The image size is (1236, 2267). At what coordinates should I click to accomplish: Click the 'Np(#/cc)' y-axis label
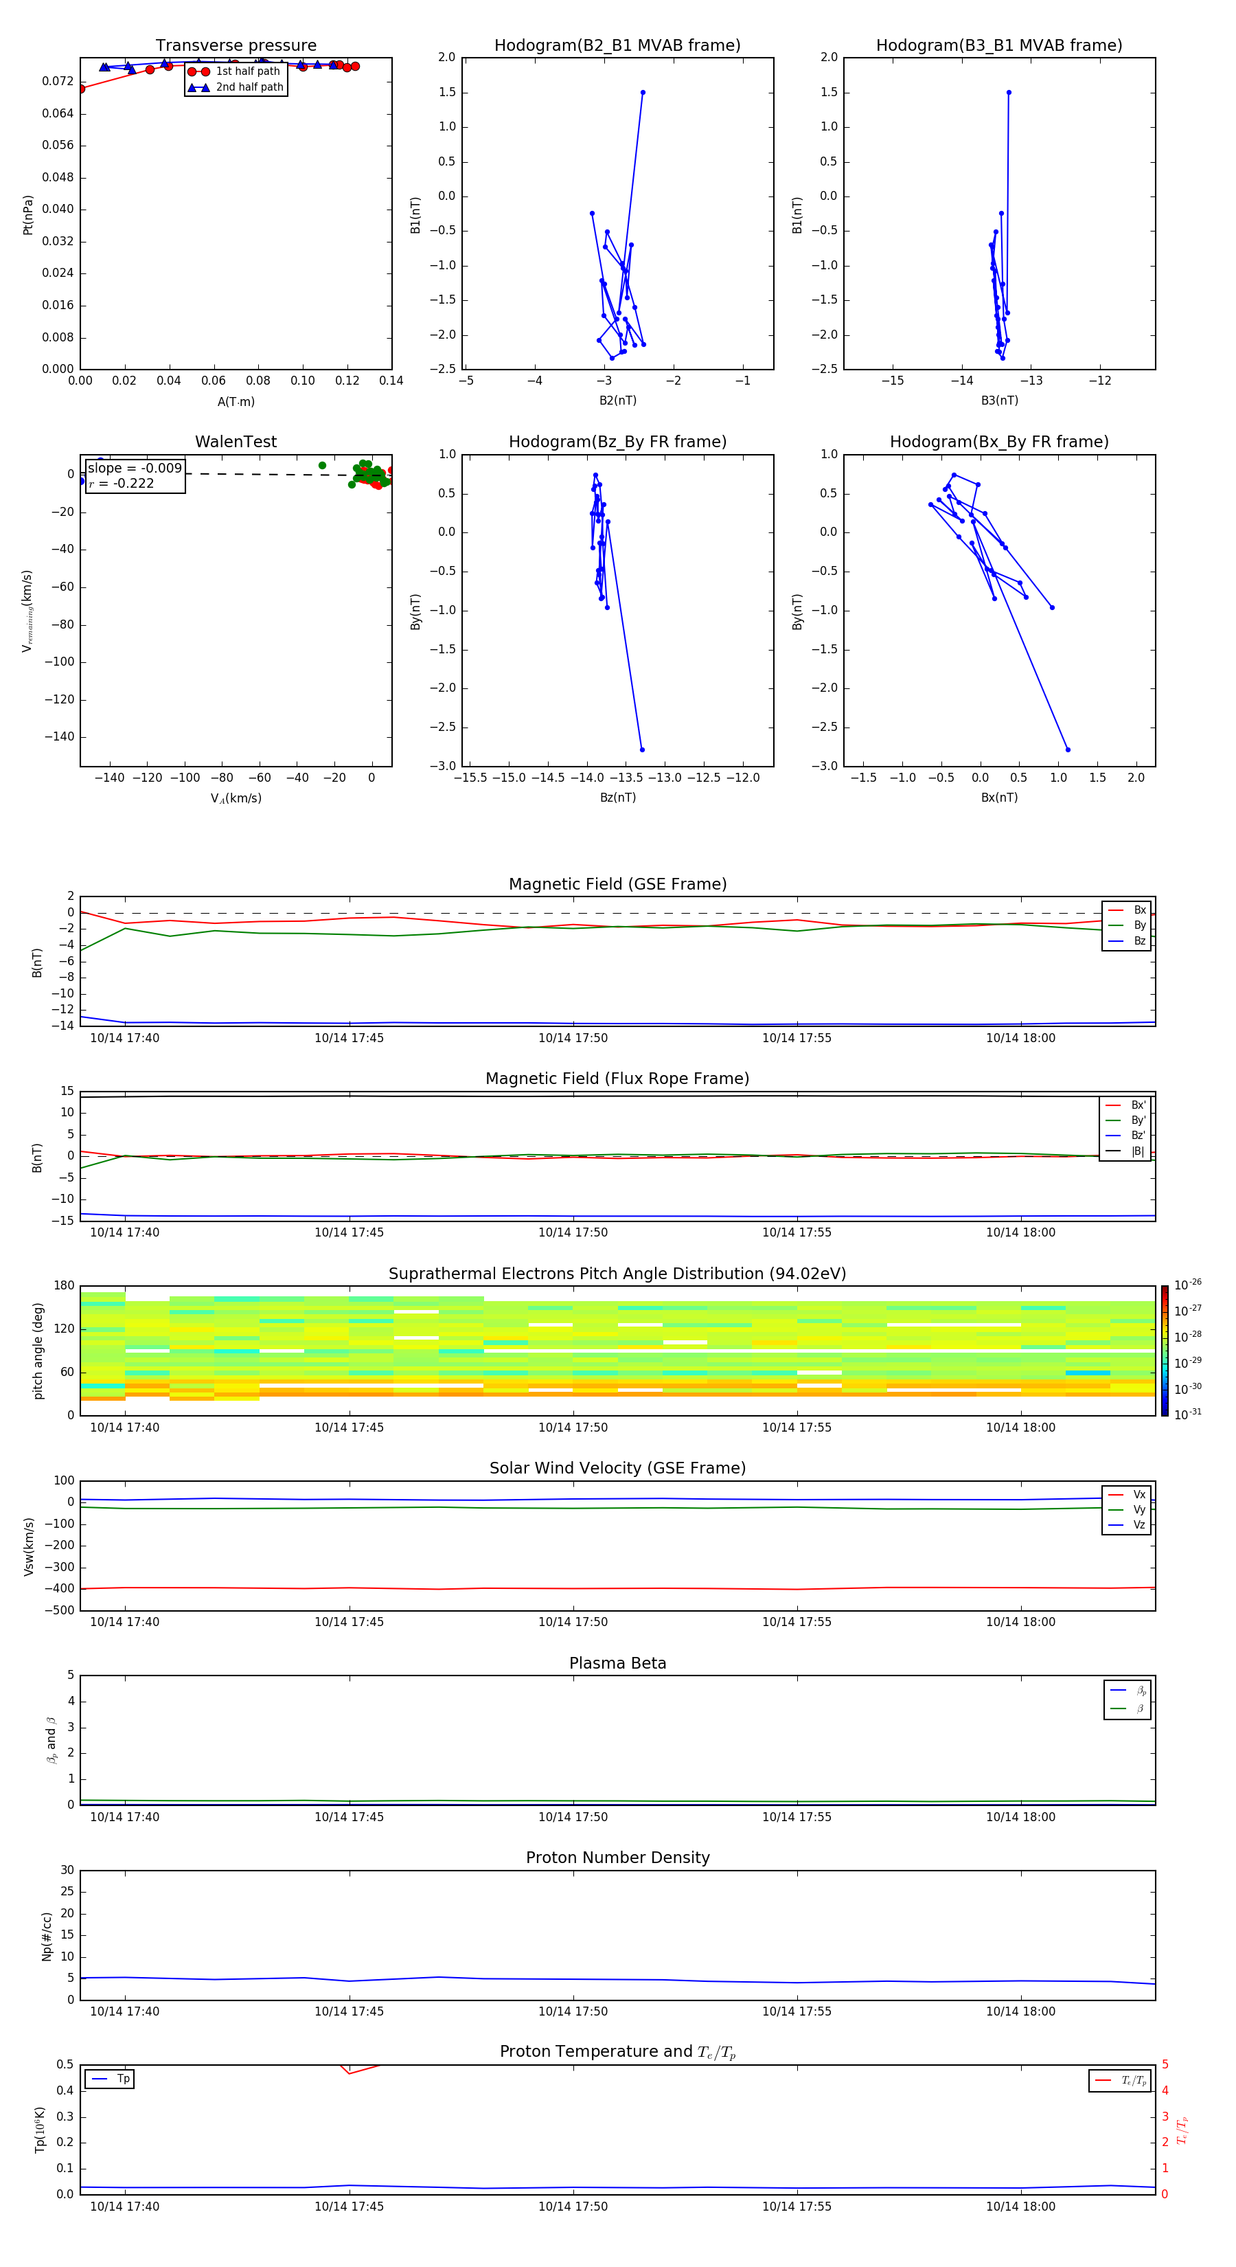point(47,1936)
